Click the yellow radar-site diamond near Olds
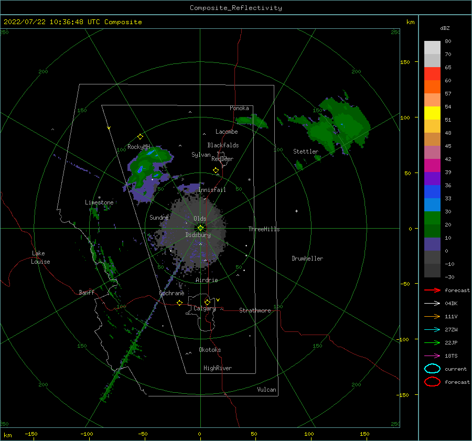Viewport: 472px width, 441px height. 200,228
